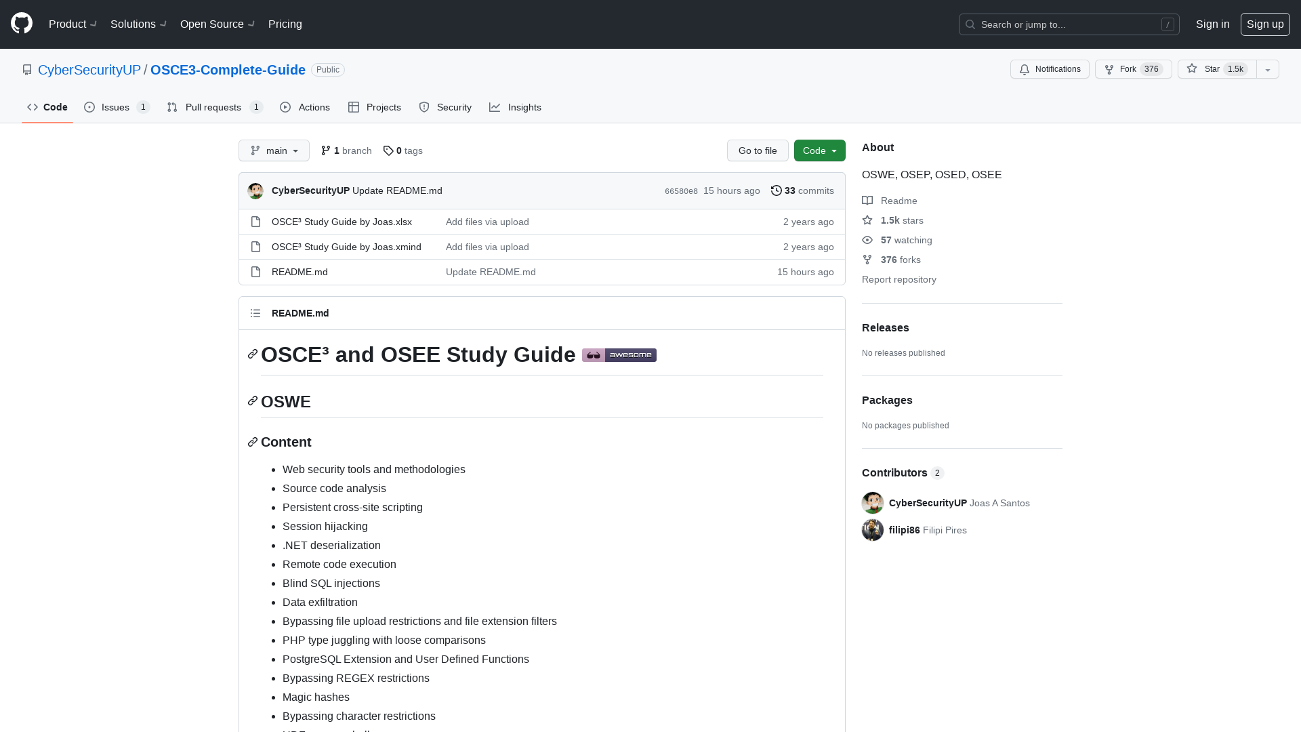Image resolution: width=1301 pixels, height=732 pixels.
Task: Click the Sign in link
Action: (x=1212, y=24)
